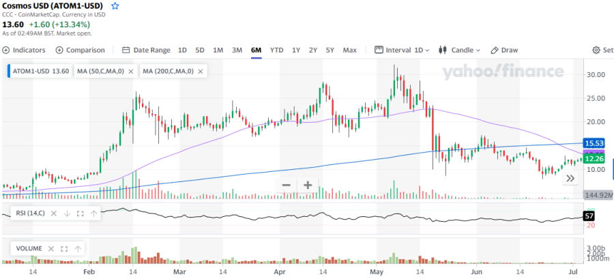The image size is (614, 279).
Task: Open the Interval 1D dropdown
Action: 402,50
